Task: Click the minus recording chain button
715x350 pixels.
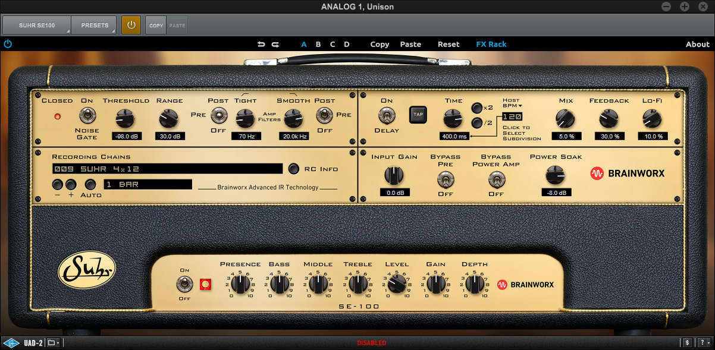Action: [58, 184]
